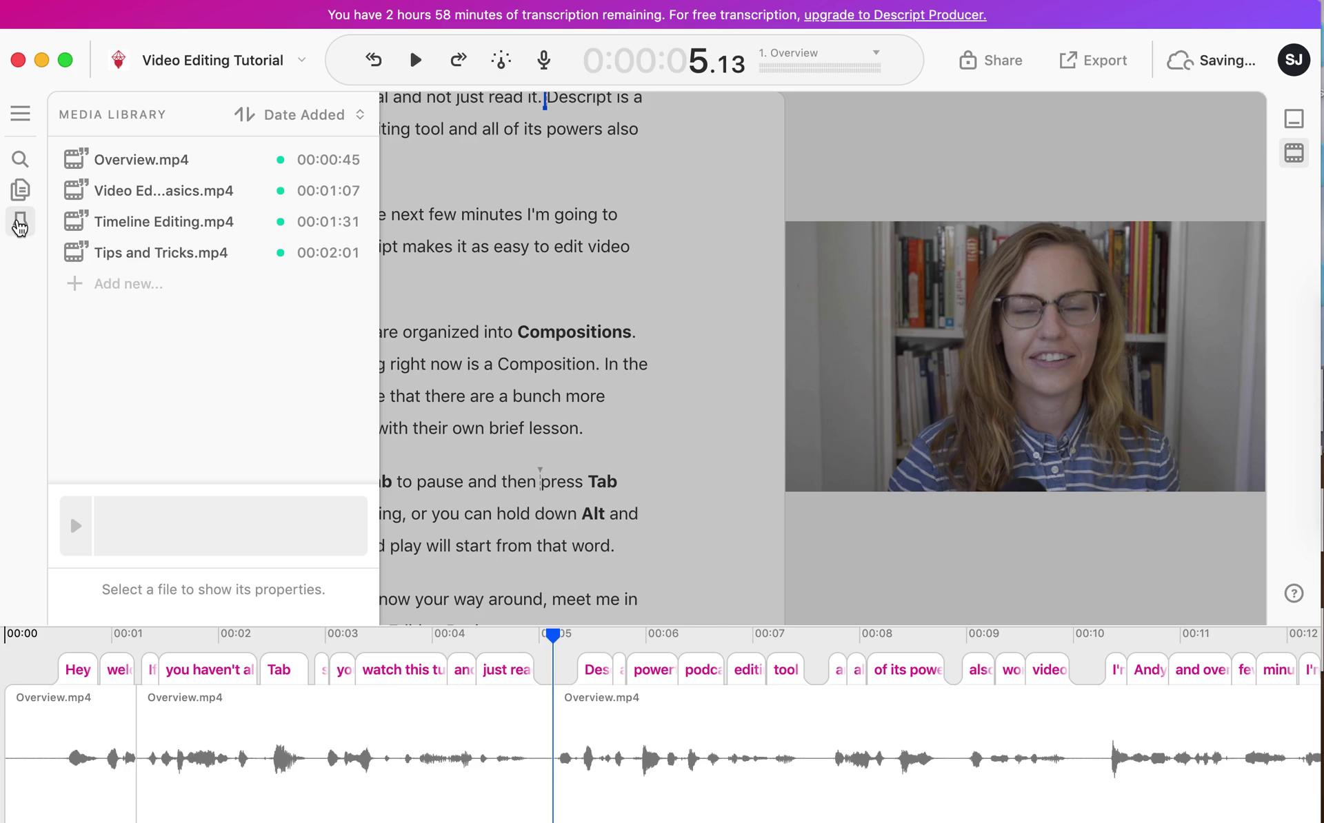Toggle the properties panel icon on right
The image size is (1324, 823).
[x=1294, y=119]
